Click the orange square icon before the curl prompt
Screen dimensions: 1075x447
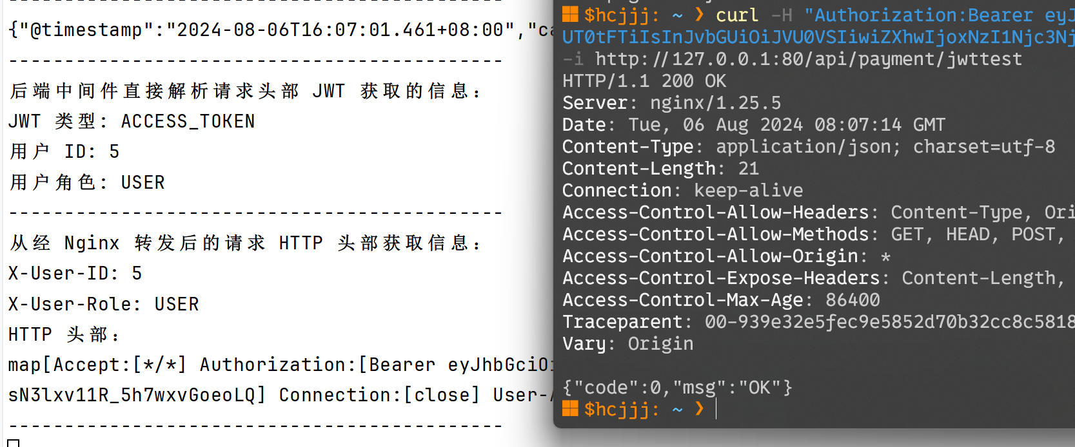click(x=570, y=14)
